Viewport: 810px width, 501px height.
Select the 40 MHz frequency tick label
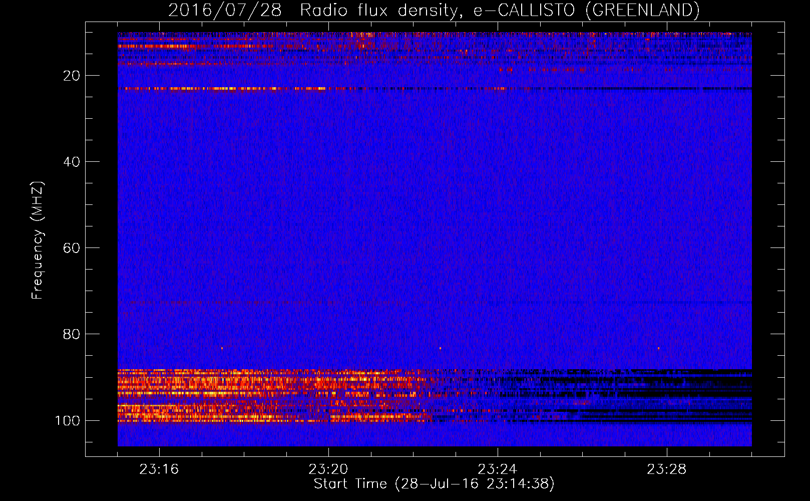coord(72,162)
